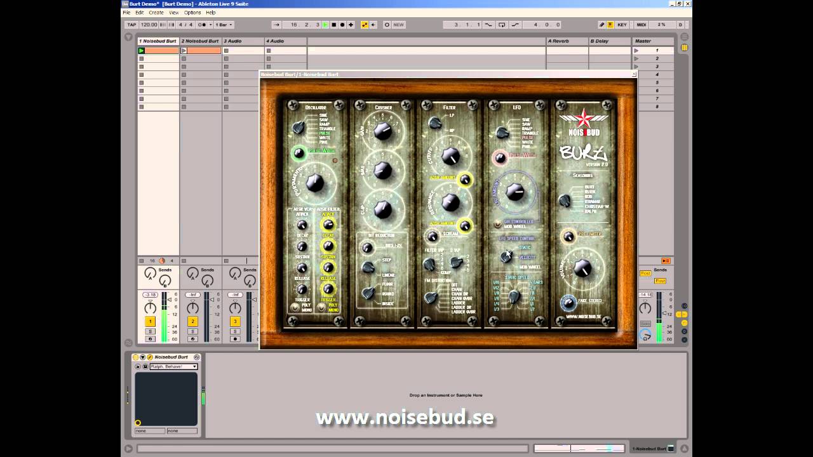Click the transport Stop button
This screenshot has height=457, width=813.
pos(333,25)
